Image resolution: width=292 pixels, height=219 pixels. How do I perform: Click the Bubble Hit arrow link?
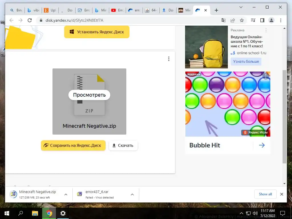click(x=262, y=145)
